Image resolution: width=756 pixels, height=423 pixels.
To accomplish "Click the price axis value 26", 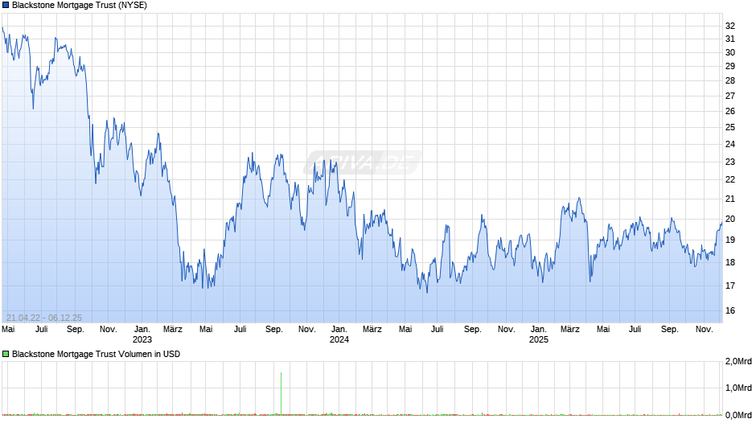I will (730, 112).
